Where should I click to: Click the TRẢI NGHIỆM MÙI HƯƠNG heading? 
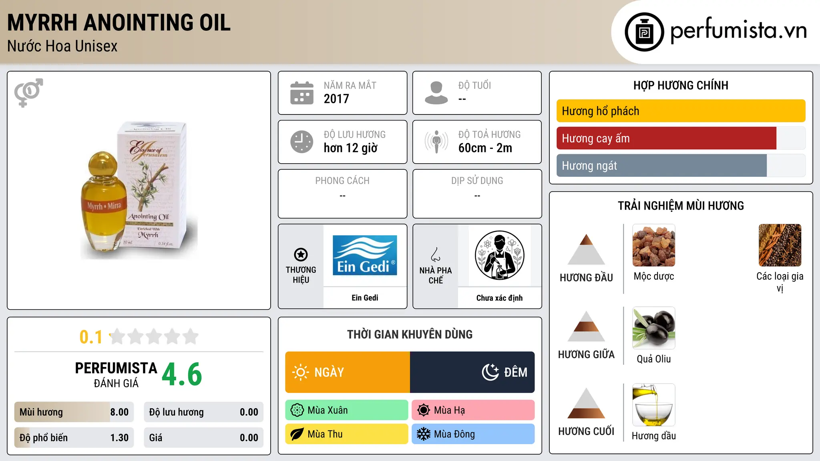681,206
